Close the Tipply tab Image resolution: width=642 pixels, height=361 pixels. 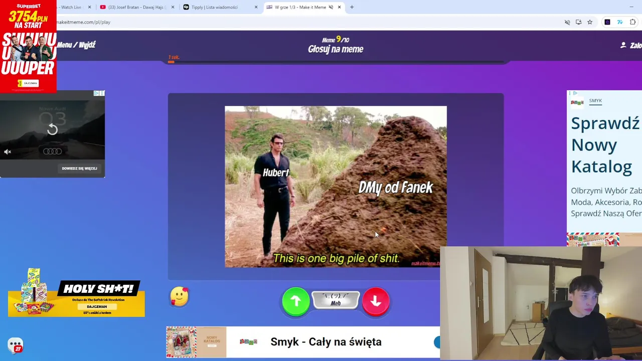pyautogui.click(x=256, y=7)
